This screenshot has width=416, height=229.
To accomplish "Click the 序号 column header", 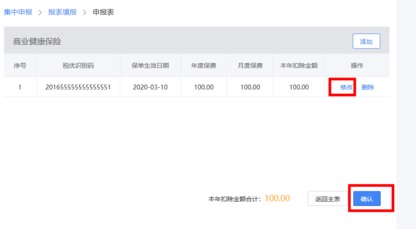I will click(x=20, y=66).
